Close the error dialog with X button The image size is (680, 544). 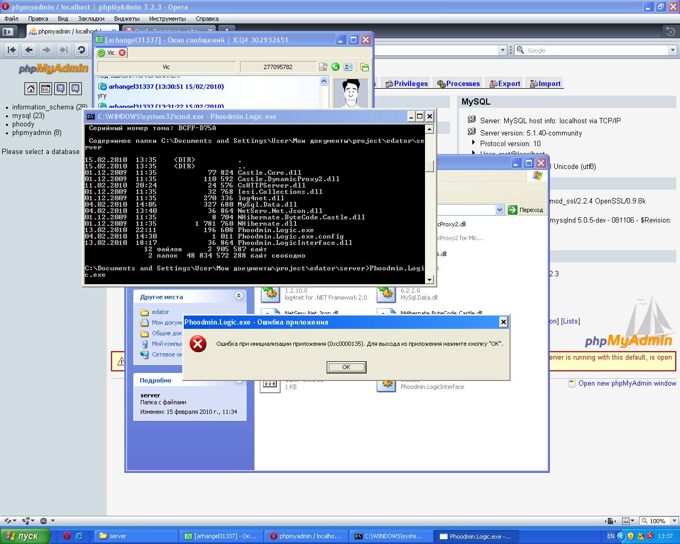[504, 322]
